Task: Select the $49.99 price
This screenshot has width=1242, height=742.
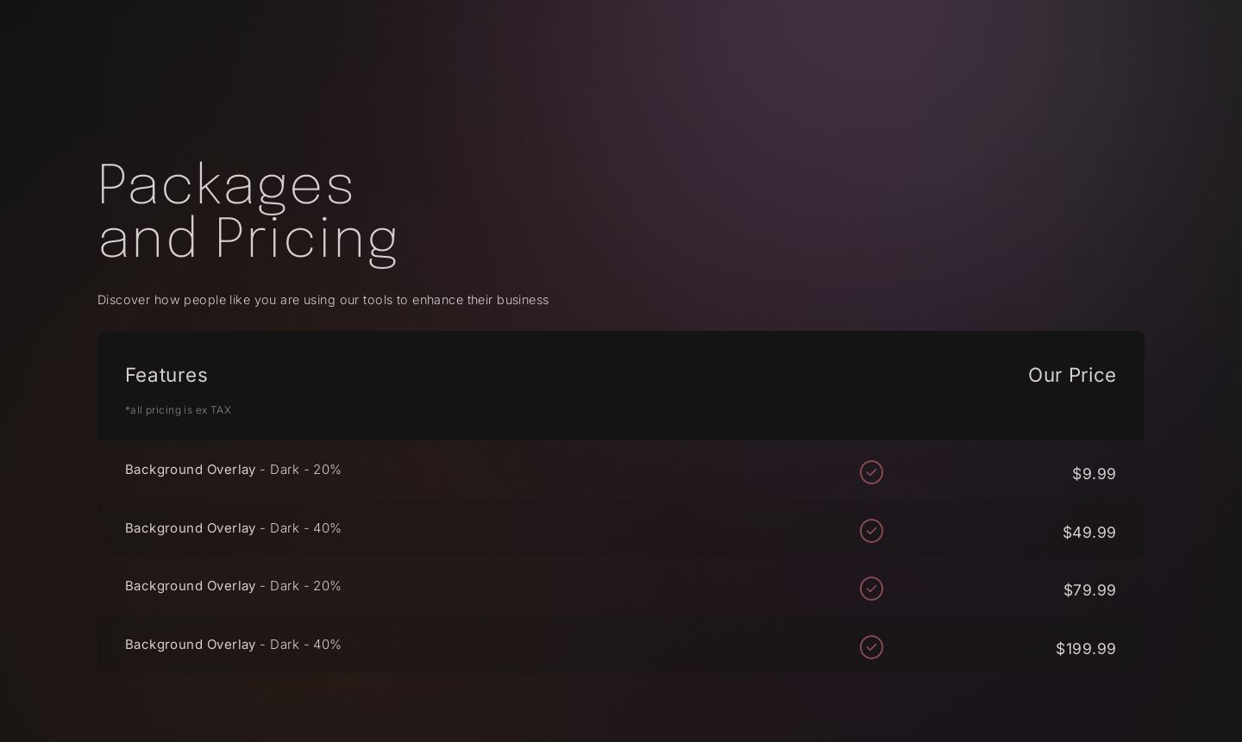Action: [1088, 533]
